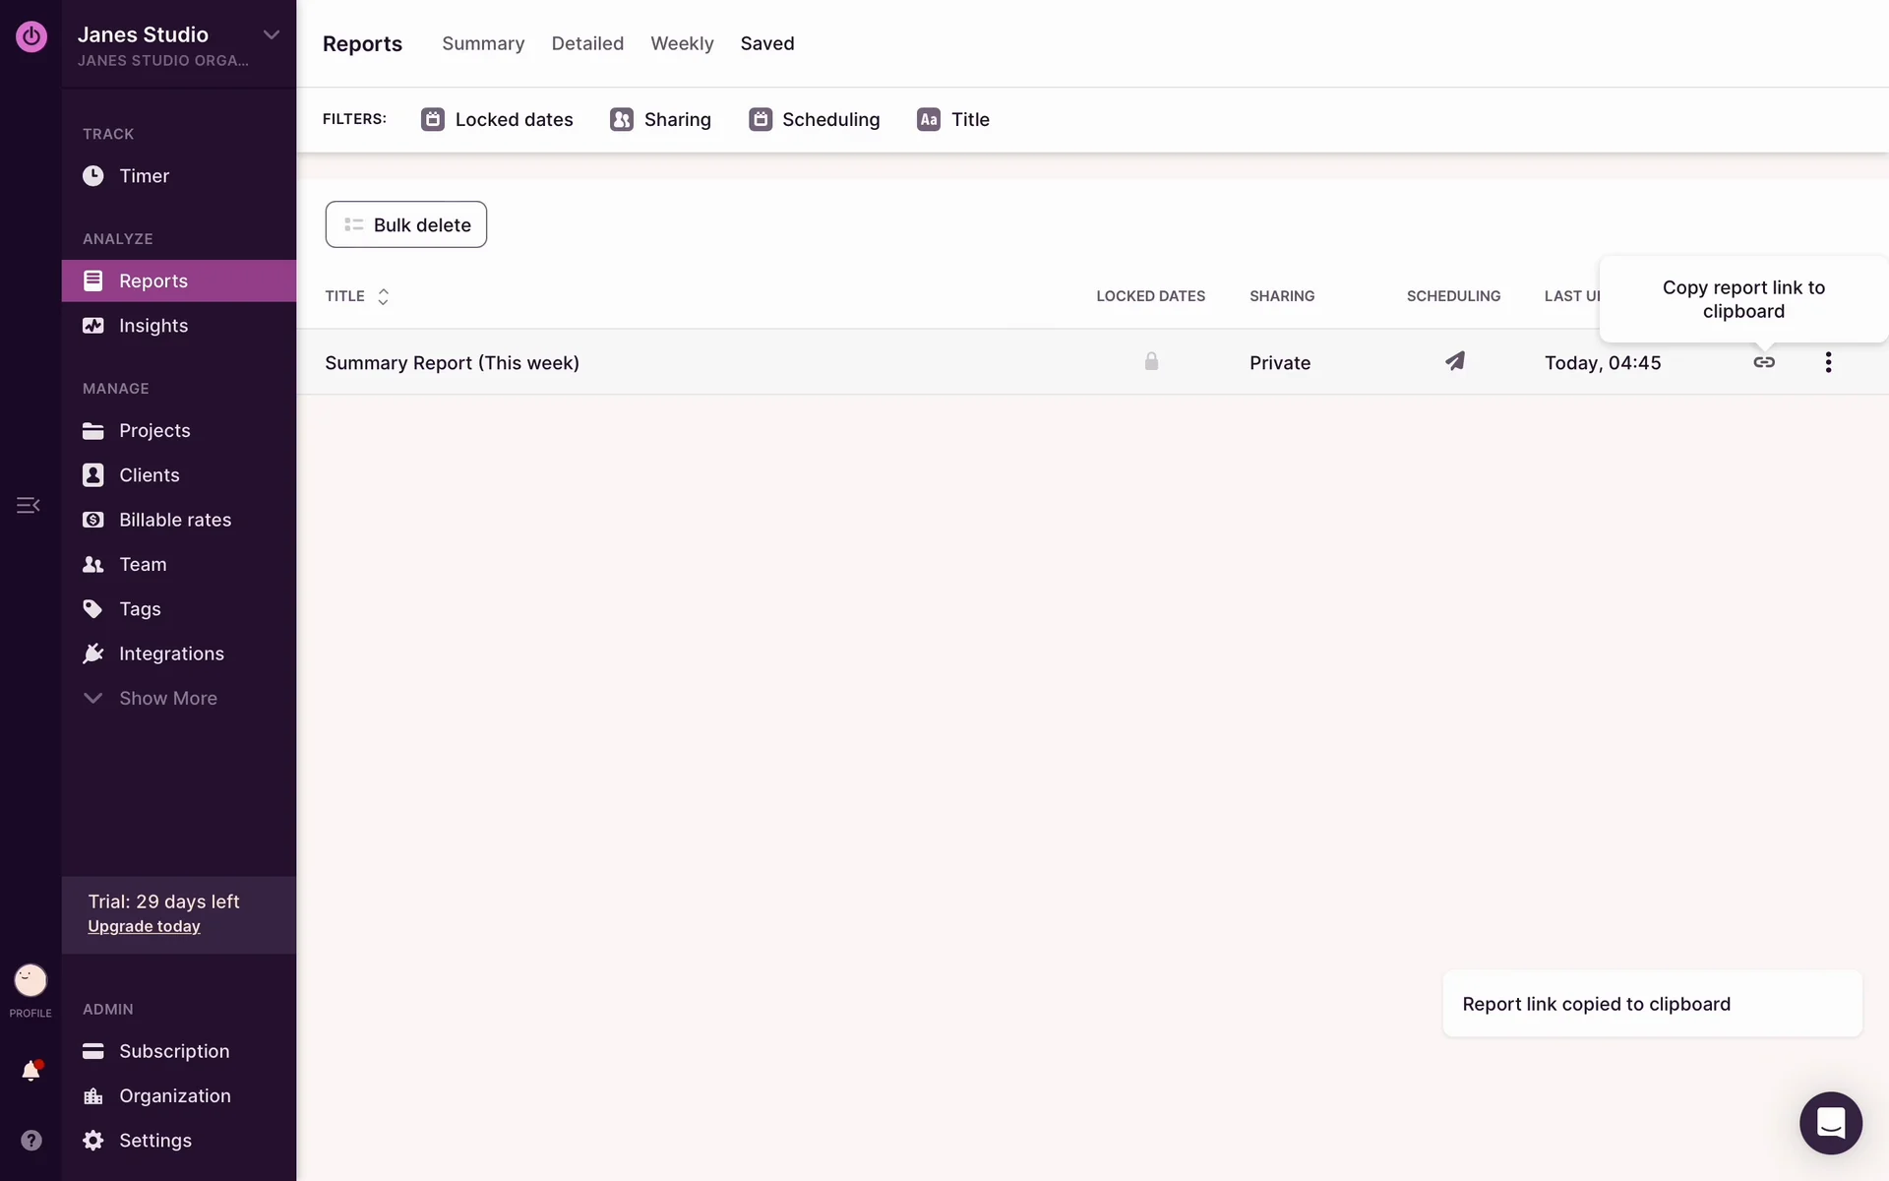1889x1181 pixels.
Task: Expand the Janes Studio workspace dropdown
Action: (272, 35)
